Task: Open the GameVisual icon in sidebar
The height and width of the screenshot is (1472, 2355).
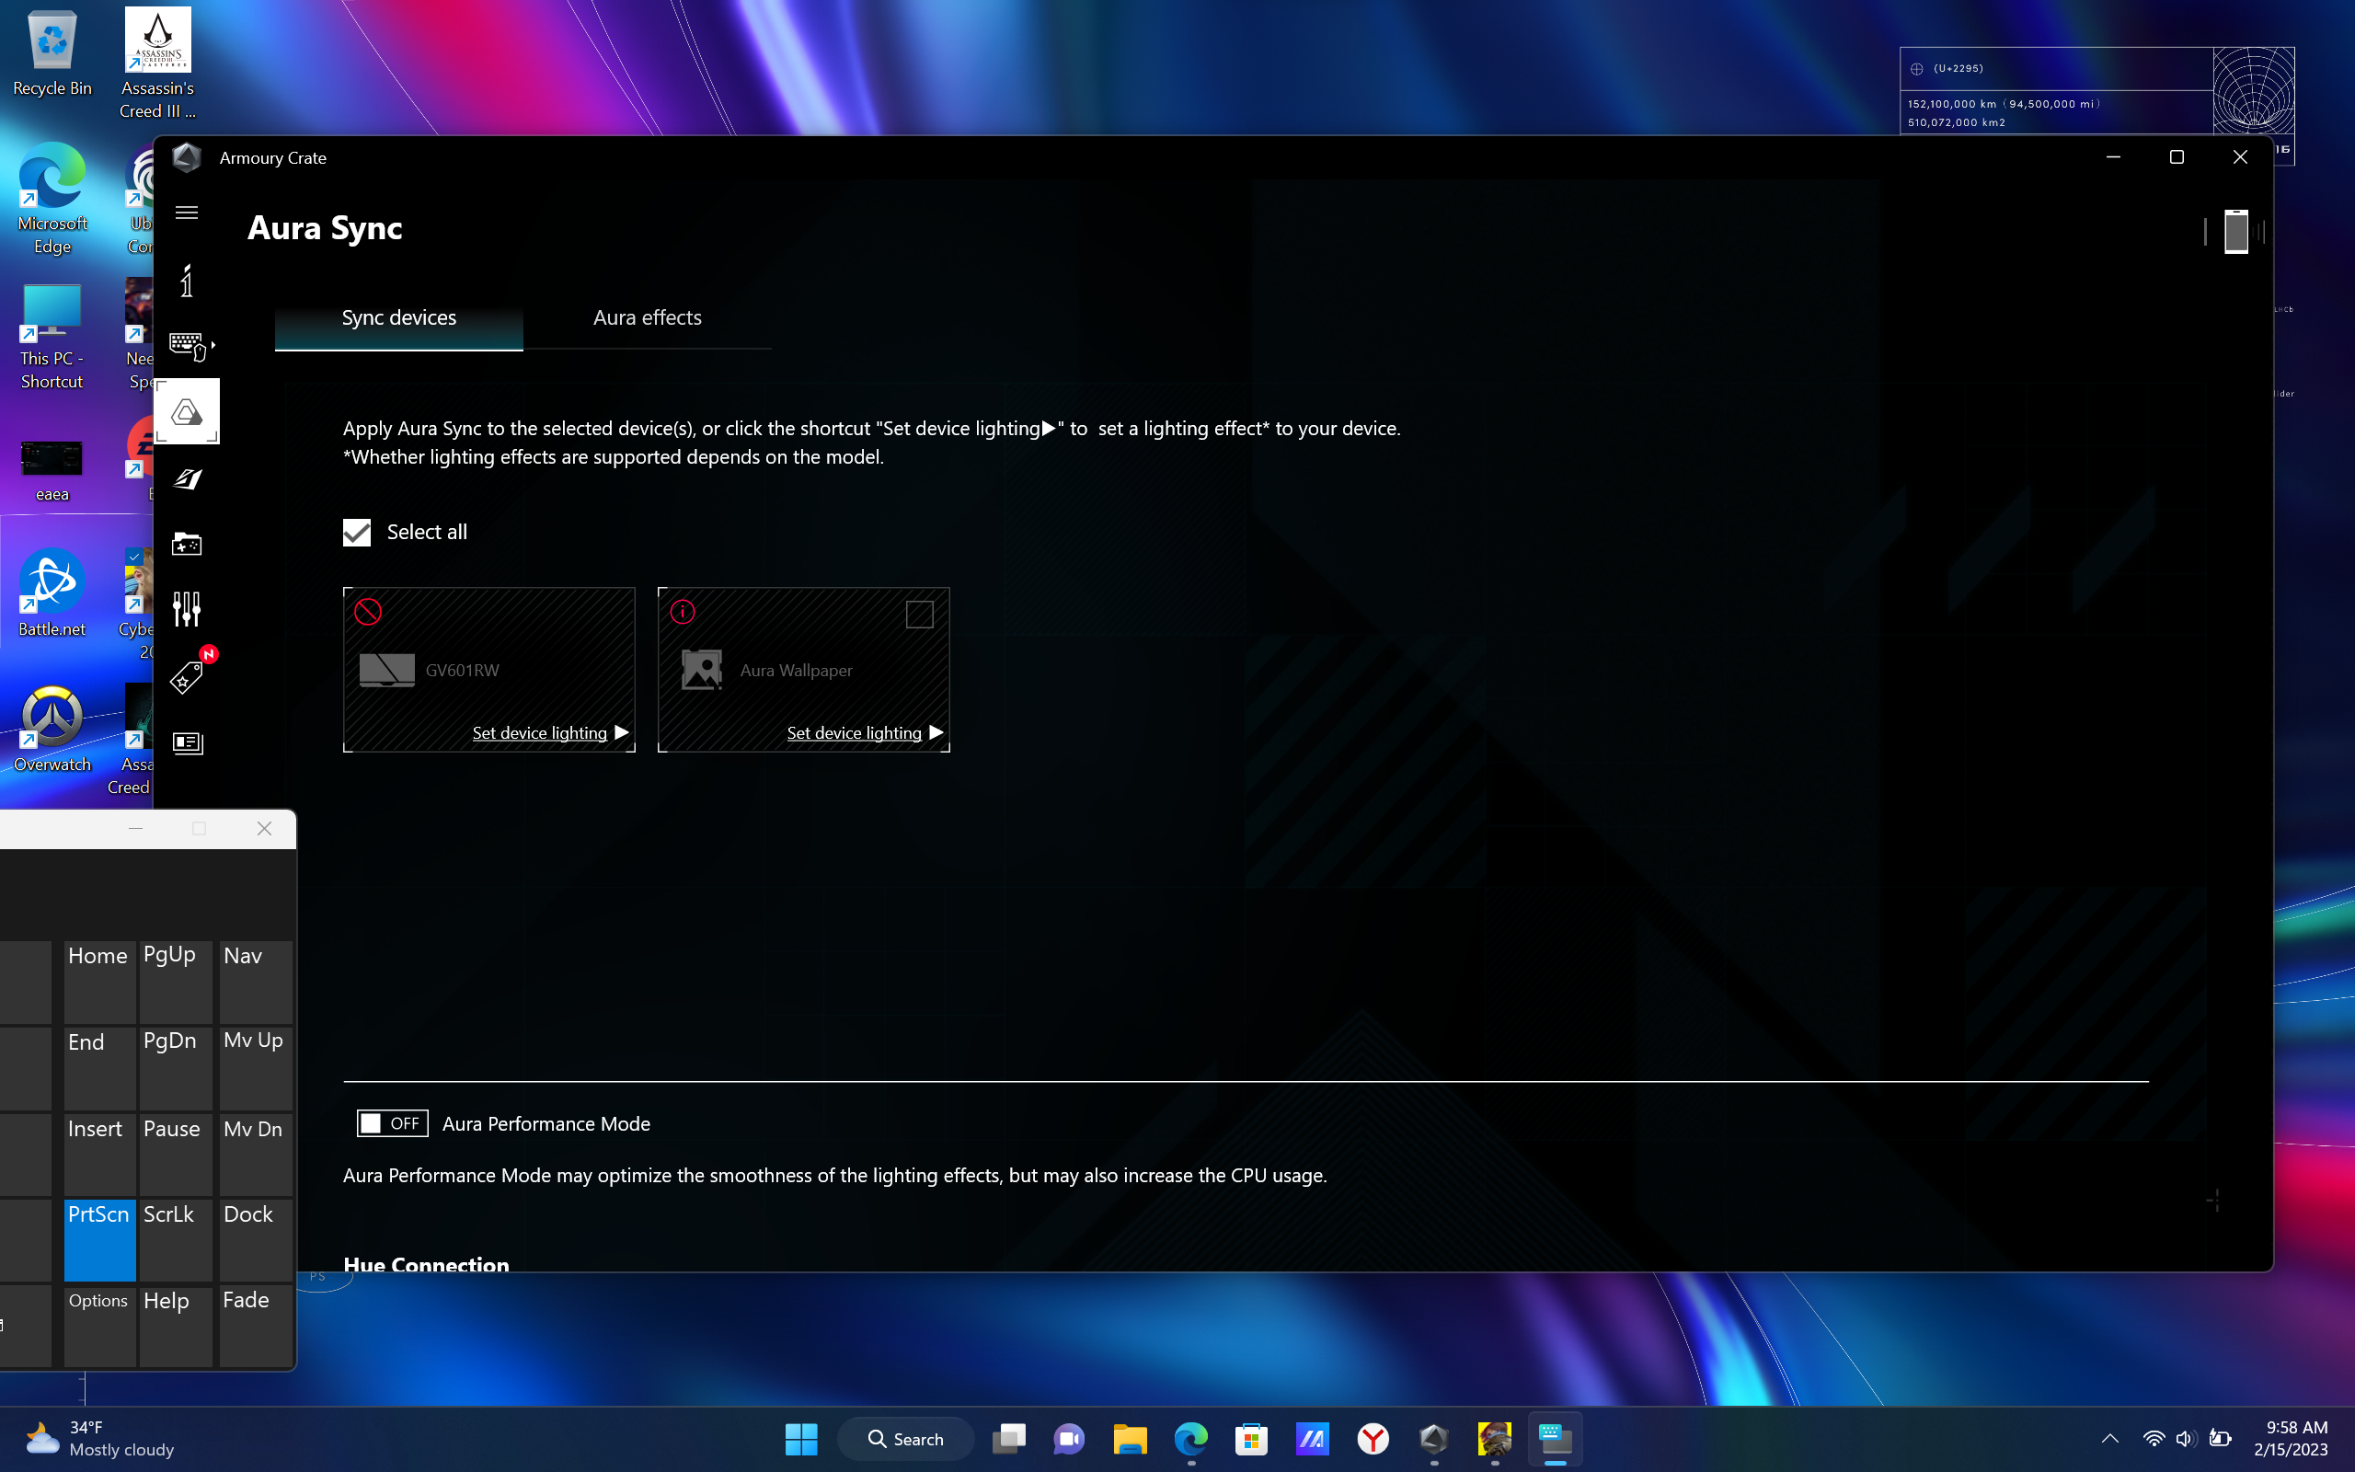Action: pos(187,479)
